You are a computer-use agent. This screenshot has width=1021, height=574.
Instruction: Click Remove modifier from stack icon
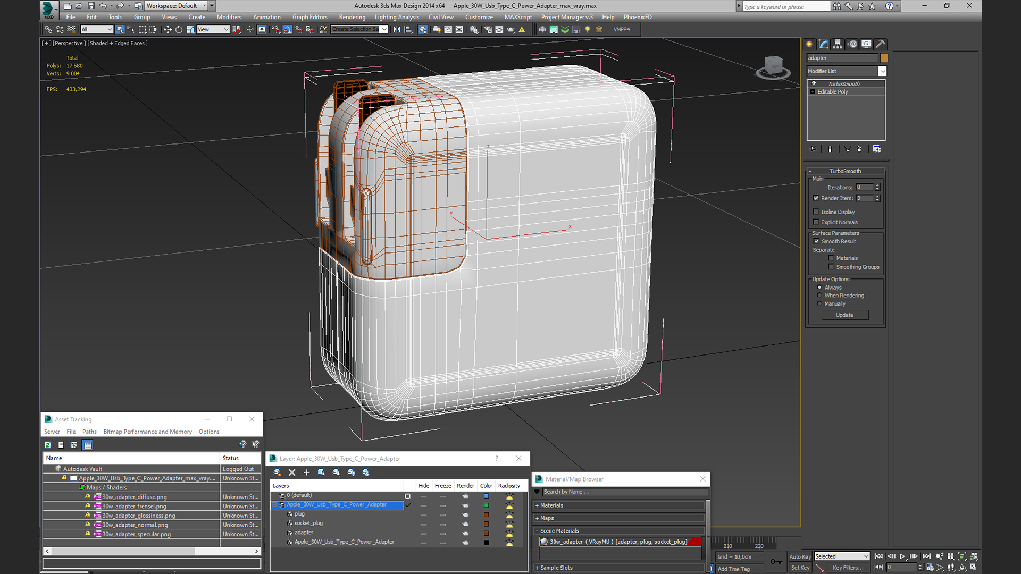859,149
